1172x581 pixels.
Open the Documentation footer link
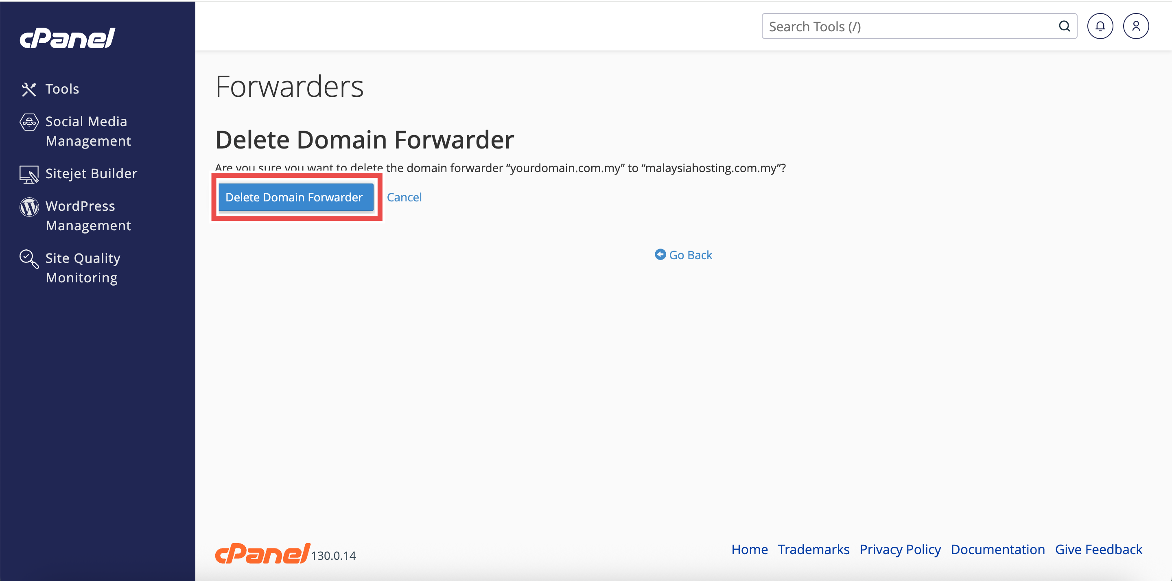[997, 549]
